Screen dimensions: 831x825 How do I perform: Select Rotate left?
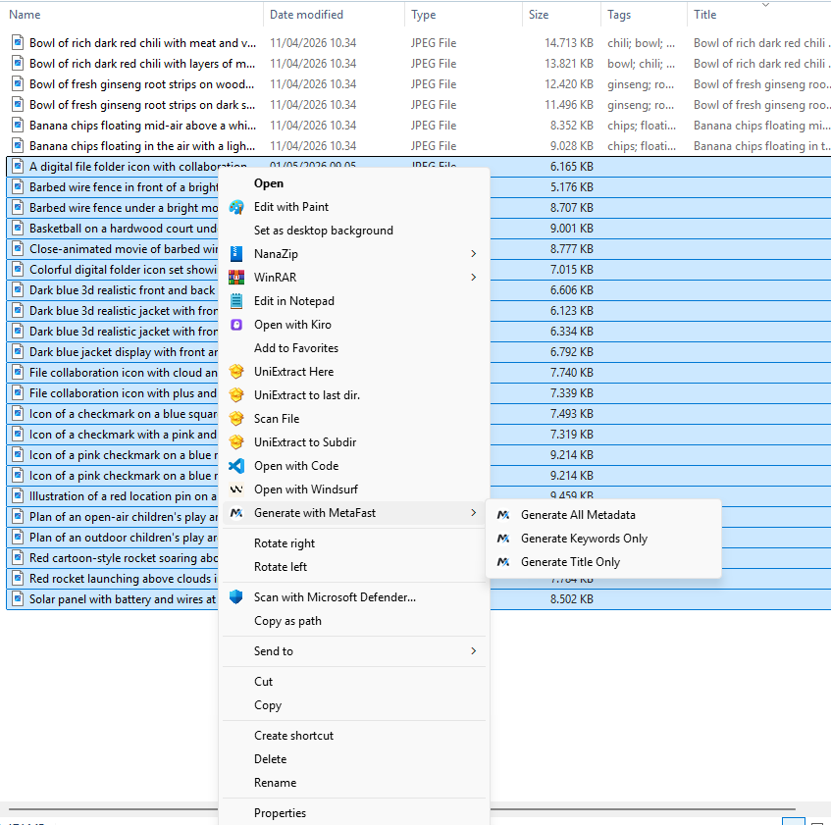[354, 566]
